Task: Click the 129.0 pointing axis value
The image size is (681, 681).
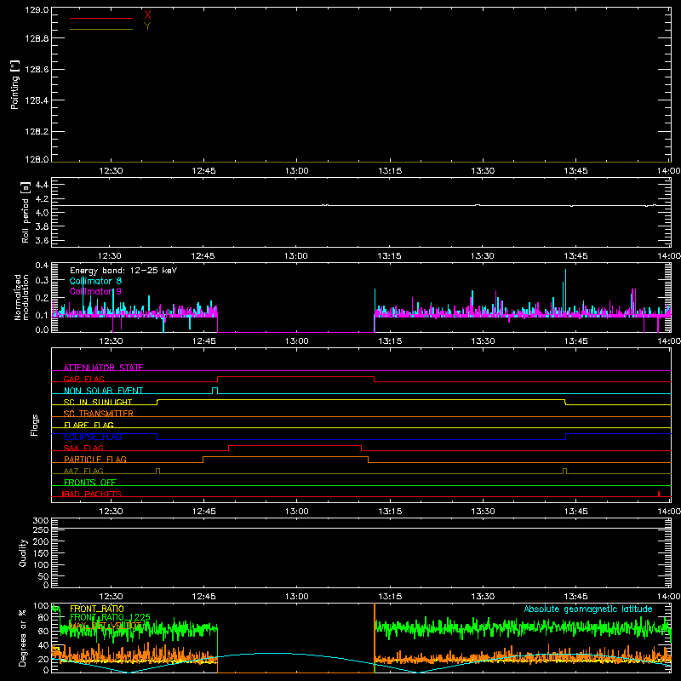Action: click(x=37, y=10)
